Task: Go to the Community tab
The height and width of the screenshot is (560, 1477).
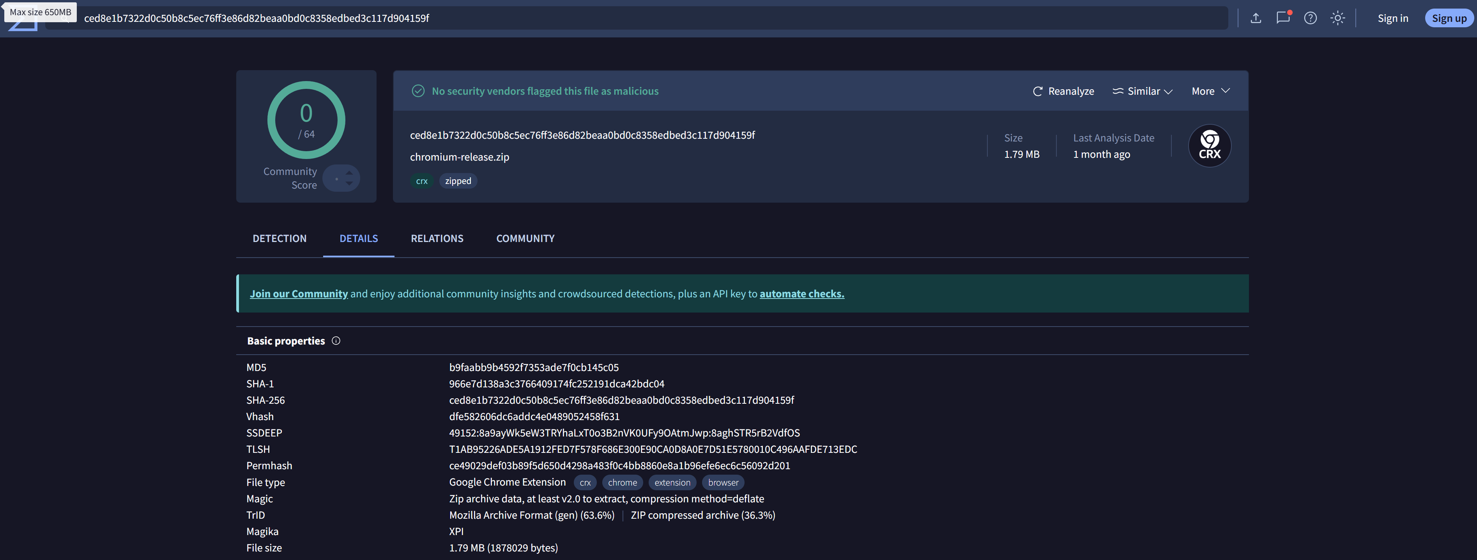Action: [525, 238]
